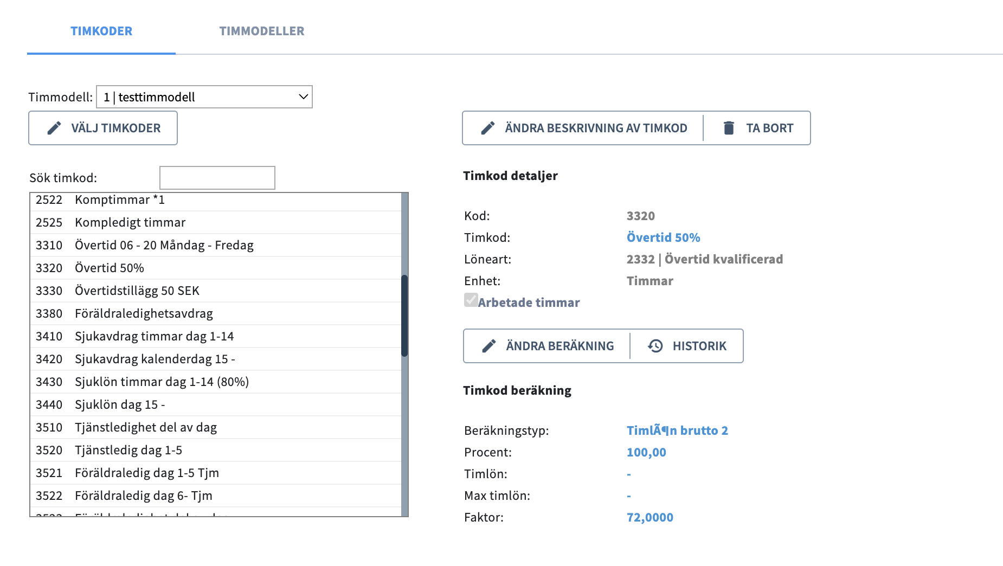Screen dimensions: 1003x566
Task: Select row 3380 Föräldraledighetsavdrag
Action: click(216, 313)
